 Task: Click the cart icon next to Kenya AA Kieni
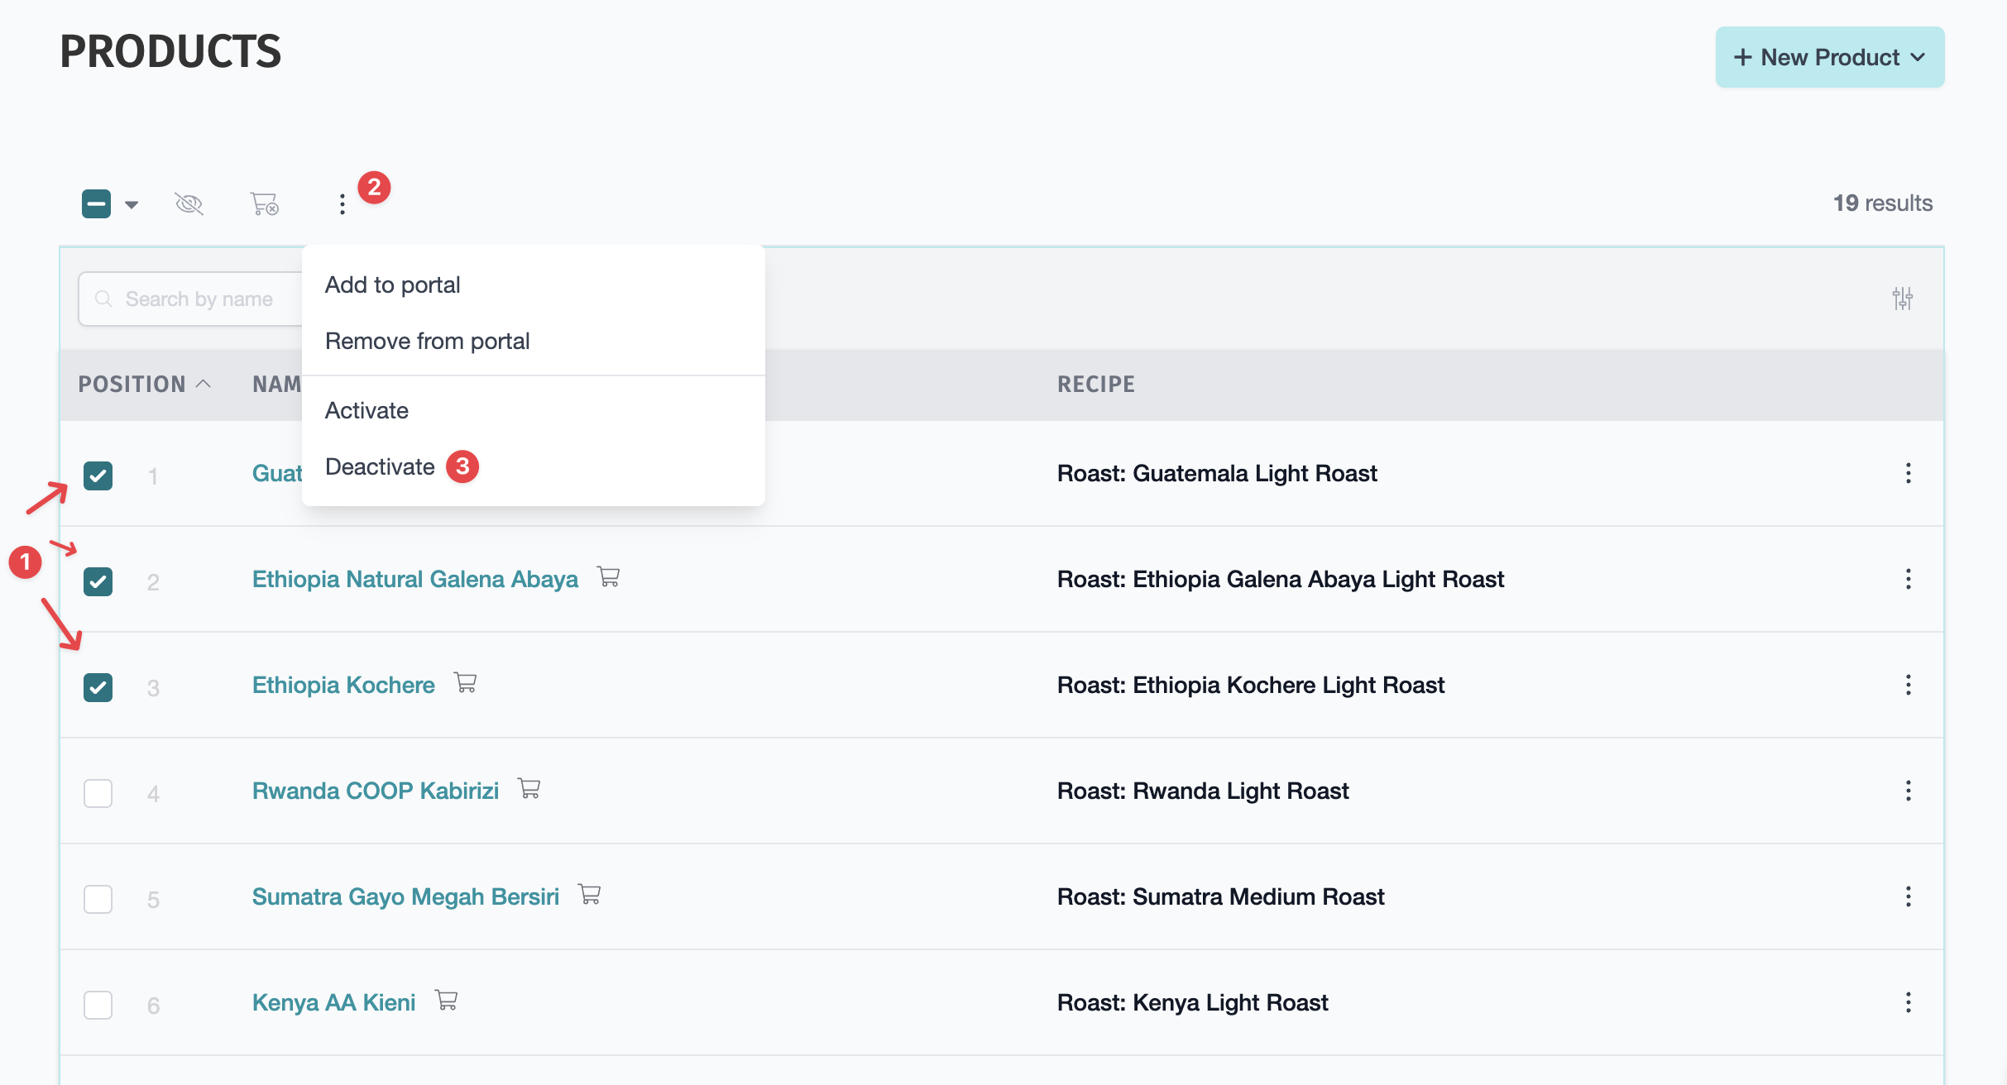point(447,1001)
